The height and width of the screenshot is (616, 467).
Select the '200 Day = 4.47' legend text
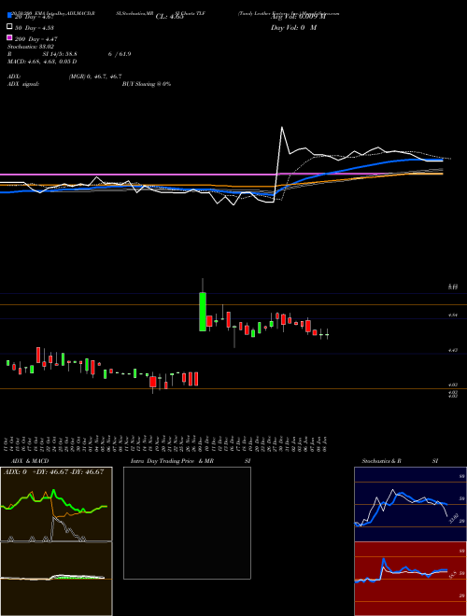tap(35, 39)
